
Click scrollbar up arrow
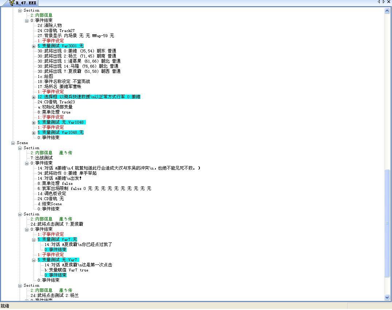pyautogui.click(x=387, y=11)
